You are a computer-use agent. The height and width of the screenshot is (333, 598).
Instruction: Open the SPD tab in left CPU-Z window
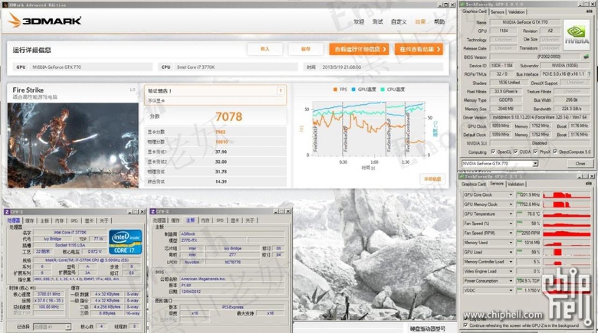point(74,220)
